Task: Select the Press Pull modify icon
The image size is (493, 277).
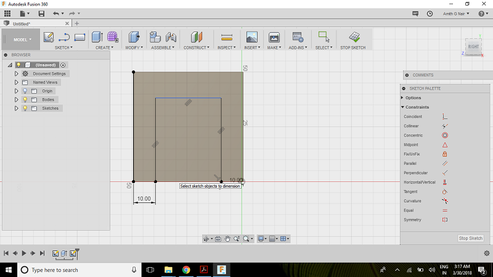Action: coord(134,37)
